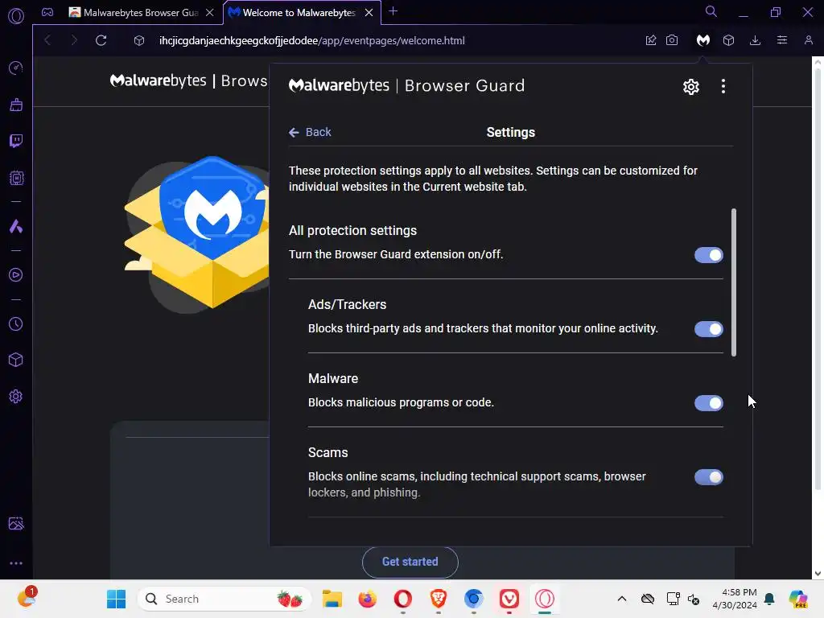The width and height of the screenshot is (824, 618).
Task: Open the Player sidebar icon
Action: click(16, 275)
